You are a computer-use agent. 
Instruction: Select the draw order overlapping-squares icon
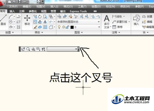(x=51, y=17)
